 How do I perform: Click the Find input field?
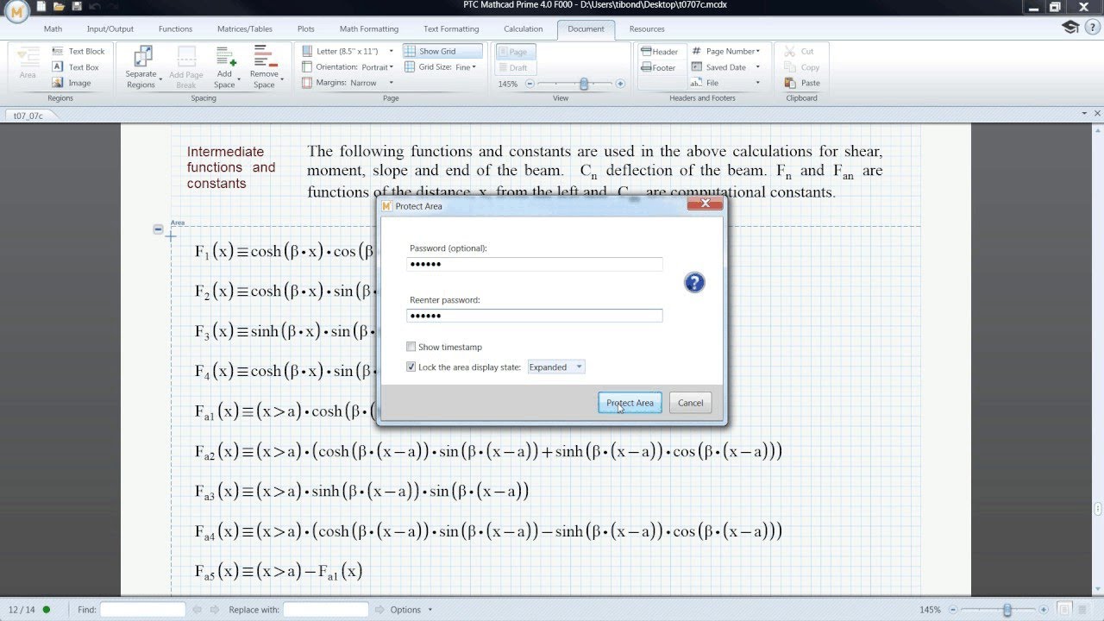[x=142, y=610]
